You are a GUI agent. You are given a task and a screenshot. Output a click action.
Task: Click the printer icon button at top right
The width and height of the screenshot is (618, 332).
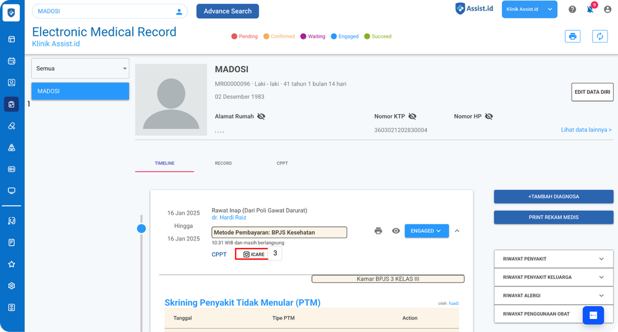click(573, 36)
